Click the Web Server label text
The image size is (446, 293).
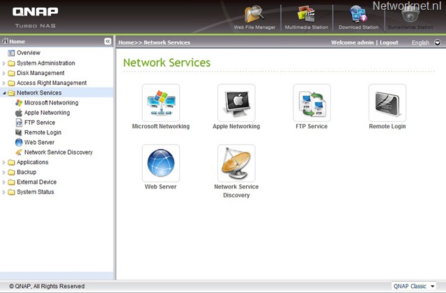click(161, 187)
